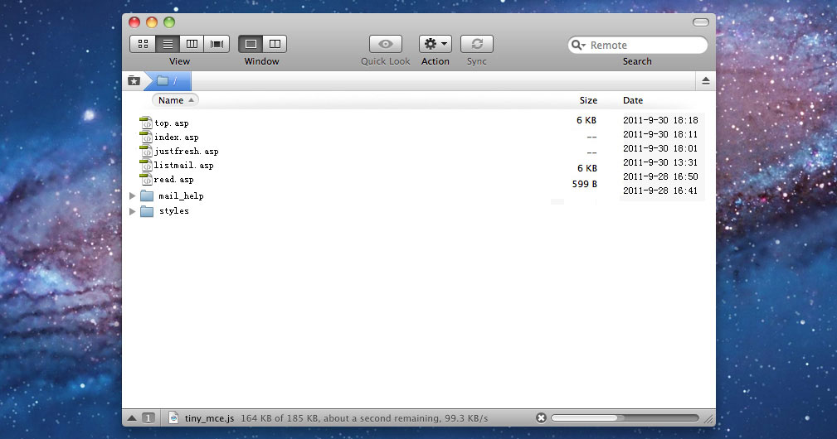
Task: Open the favorites star folder icon
Action: coord(134,80)
